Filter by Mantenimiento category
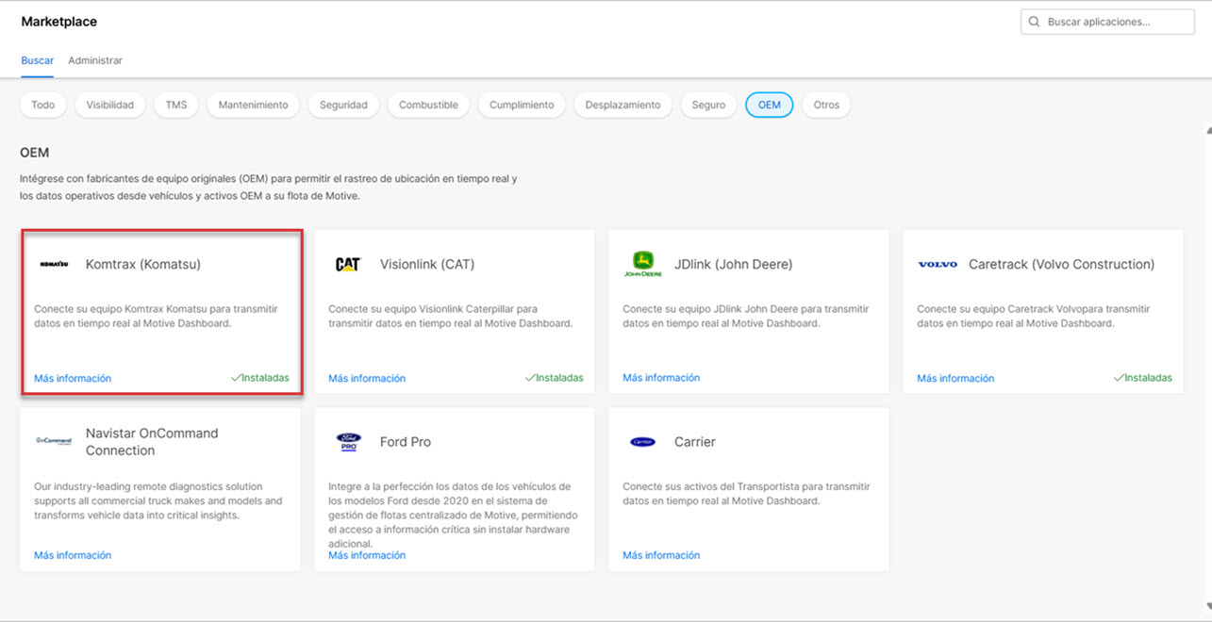This screenshot has width=1212, height=622. pyautogui.click(x=253, y=105)
